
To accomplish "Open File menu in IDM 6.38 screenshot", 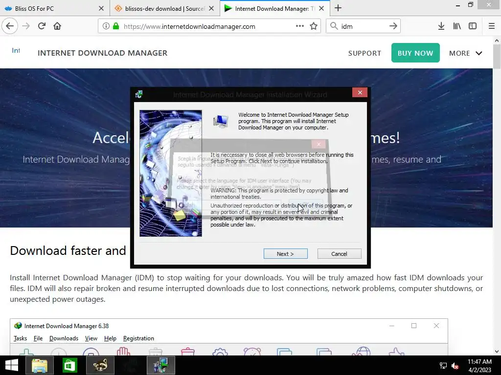I will click(38, 338).
